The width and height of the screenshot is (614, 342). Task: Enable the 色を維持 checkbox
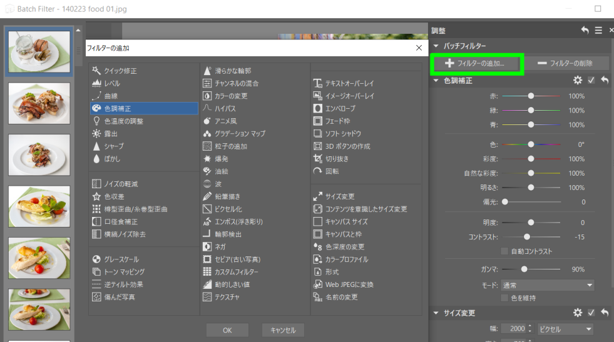[x=504, y=298]
